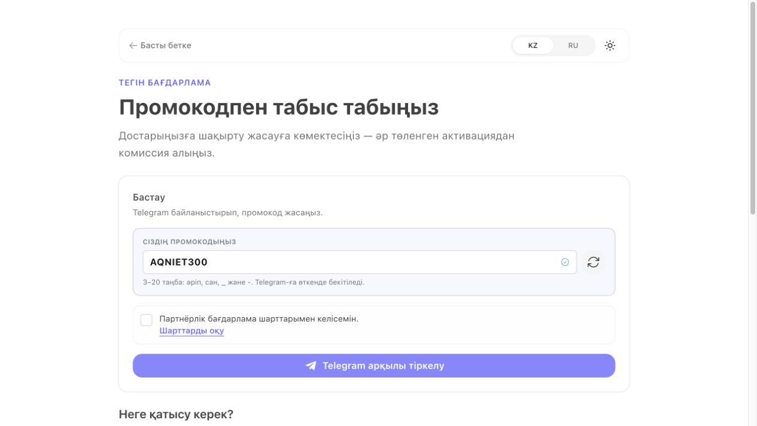The width and height of the screenshot is (757, 426).
Task: Click the 'ТЕГІН БАҒДАРЛАМА' label
Action: coord(165,83)
